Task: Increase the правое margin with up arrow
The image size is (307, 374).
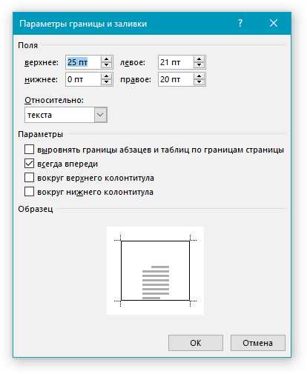Action: 199,76
